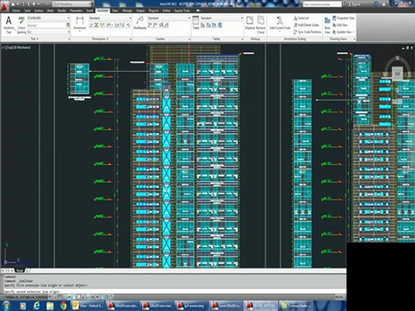Click the Sign In button
Viewport: 415px width, 311px height.
pos(354,4)
